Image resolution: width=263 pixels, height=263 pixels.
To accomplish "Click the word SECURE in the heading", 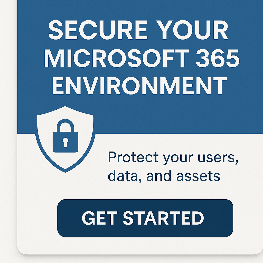I will coord(97,30).
